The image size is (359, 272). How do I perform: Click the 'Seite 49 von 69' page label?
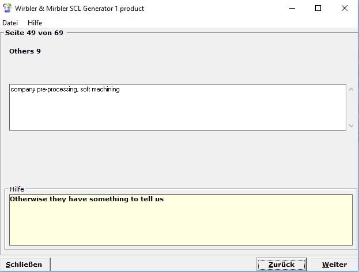point(34,33)
